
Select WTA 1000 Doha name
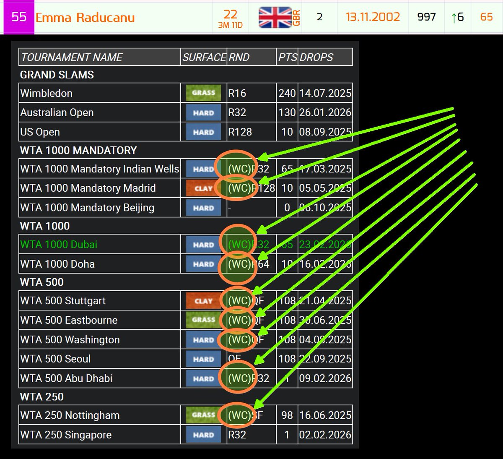tap(57, 264)
